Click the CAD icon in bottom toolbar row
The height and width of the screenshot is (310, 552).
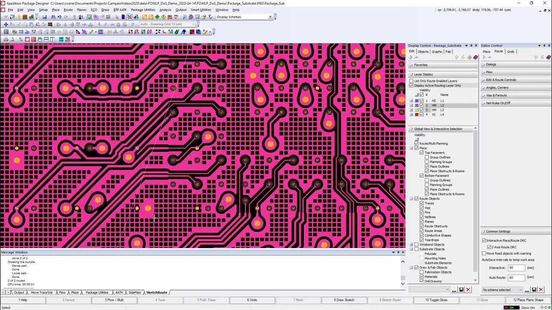(61, 39)
